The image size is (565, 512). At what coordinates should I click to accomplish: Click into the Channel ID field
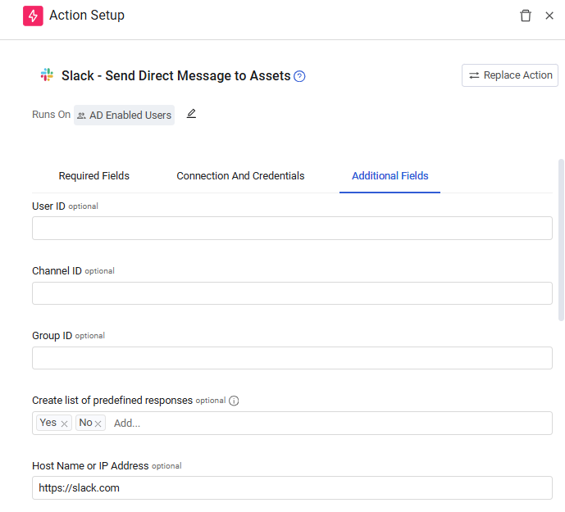coord(292,293)
